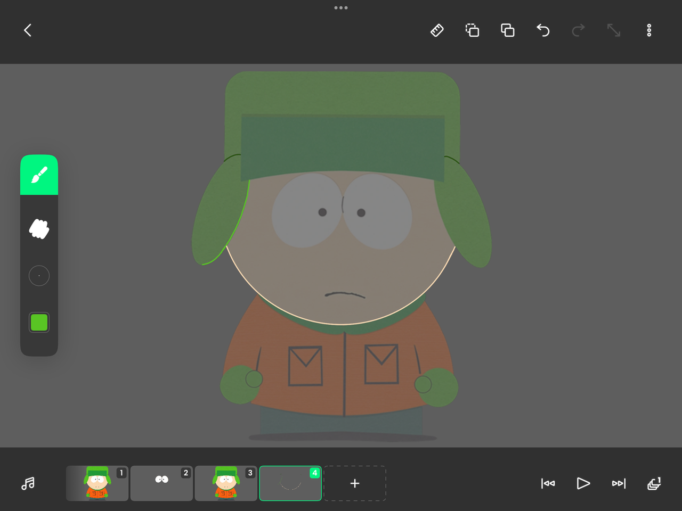Open the green color swatch
The height and width of the screenshot is (511, 682).
click(x=39, y=323)
